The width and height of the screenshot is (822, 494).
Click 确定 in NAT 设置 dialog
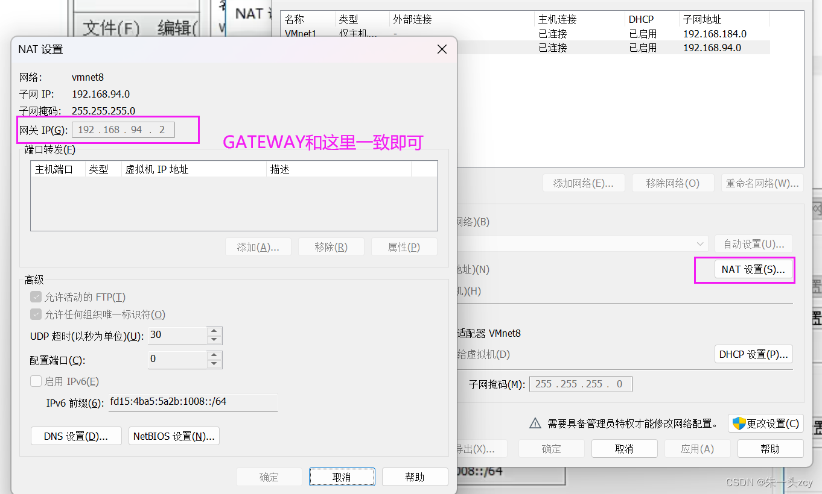pyautogui.click(x=269, y=477)
